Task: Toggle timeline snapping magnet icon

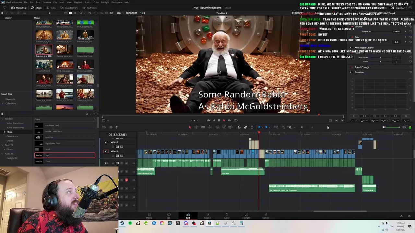Action: tap(239, 127)
